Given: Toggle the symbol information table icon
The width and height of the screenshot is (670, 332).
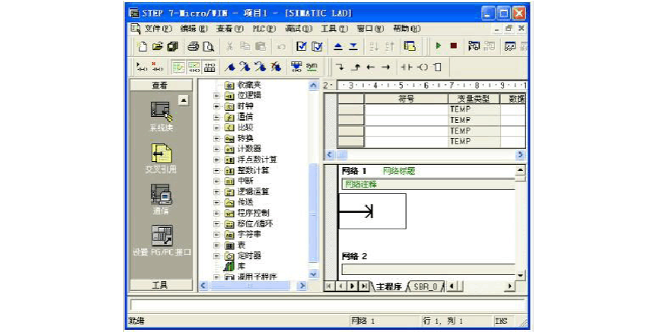Looking at the screenshot, I should coord(209,67).
